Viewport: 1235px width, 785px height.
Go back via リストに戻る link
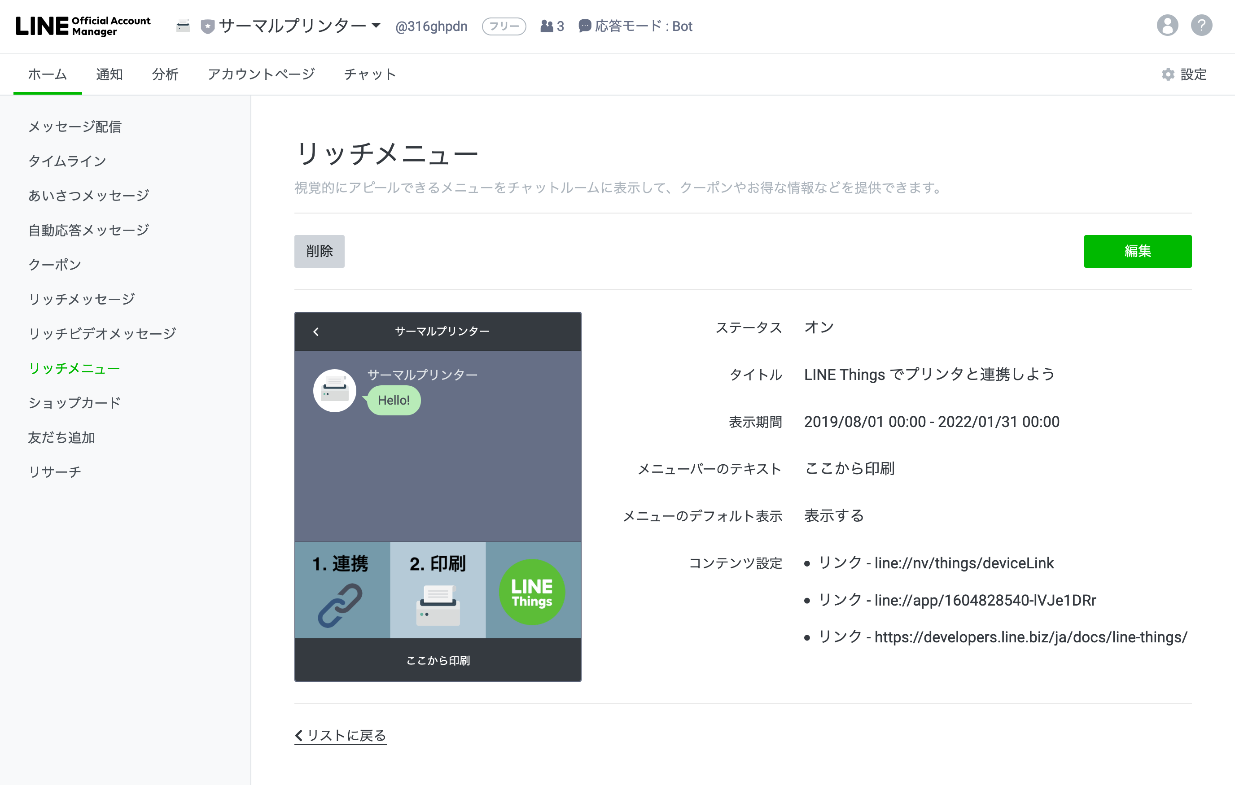341,735
